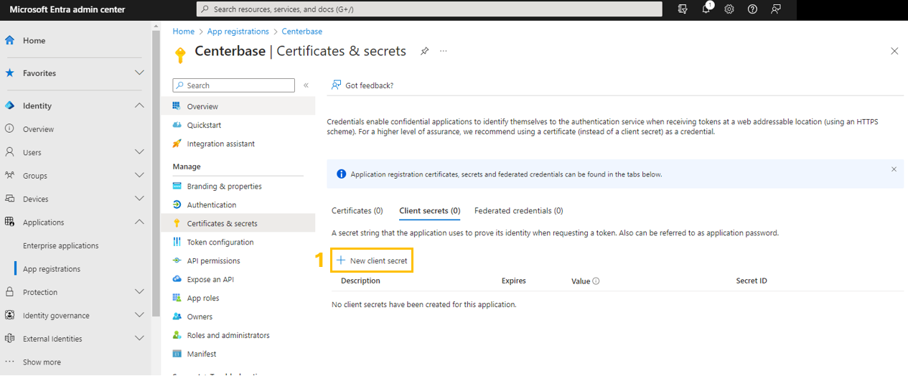This screenshot has width=908, height=376.
Task: Expand the Users menu chevron
Action: 139,152
